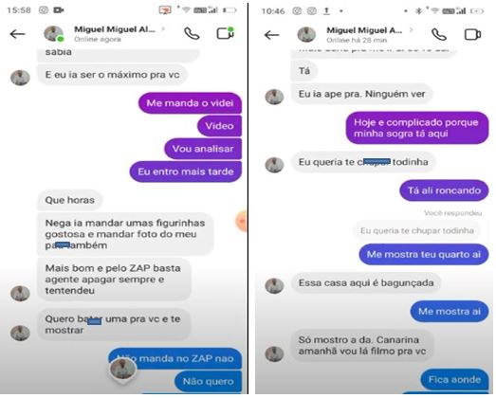496x398 pixels.
Task: Select the Tá ali roncando message bubble
Action: pos(444,190)
